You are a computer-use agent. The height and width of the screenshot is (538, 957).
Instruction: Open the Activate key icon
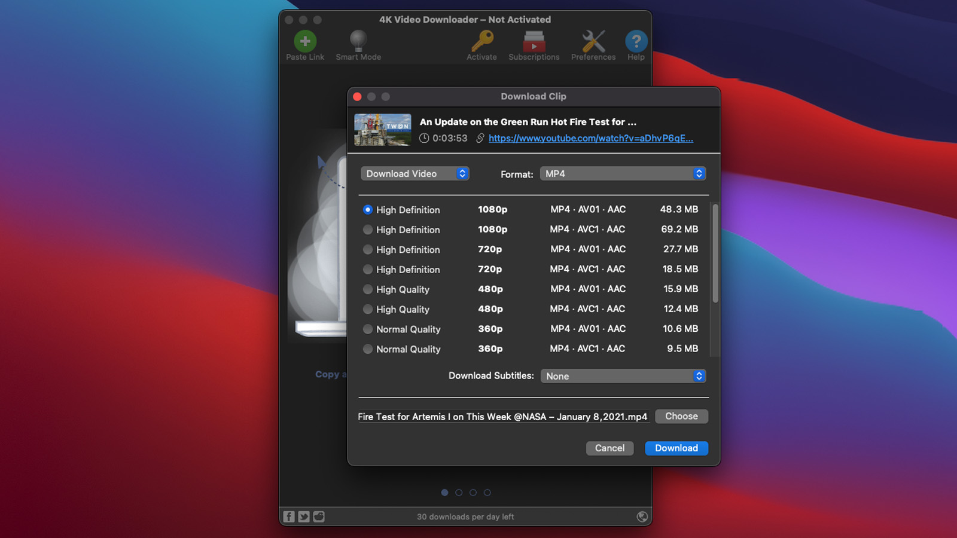tap(482, 41)
